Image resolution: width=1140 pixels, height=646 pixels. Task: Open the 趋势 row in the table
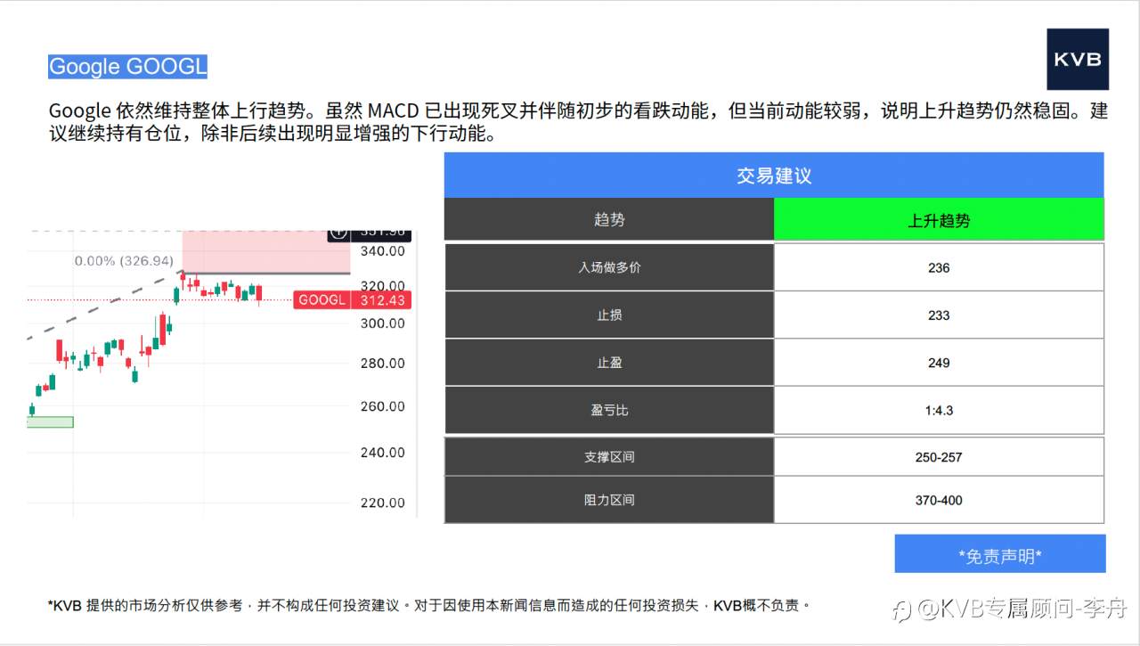pos(609,218)
